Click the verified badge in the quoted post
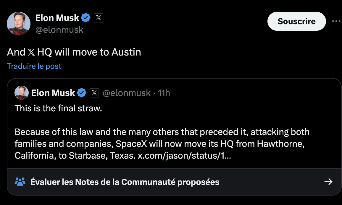 [82, 93]
